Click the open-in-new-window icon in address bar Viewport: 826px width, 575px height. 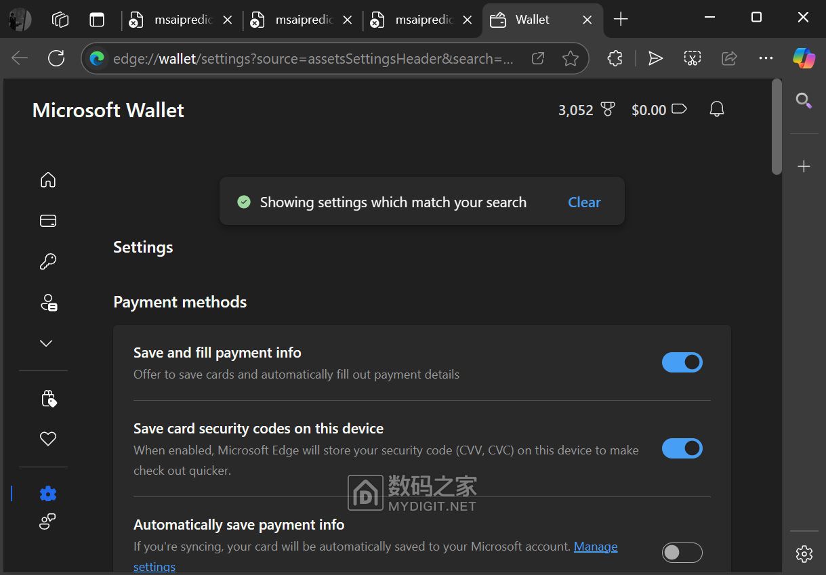click(538, 58)
